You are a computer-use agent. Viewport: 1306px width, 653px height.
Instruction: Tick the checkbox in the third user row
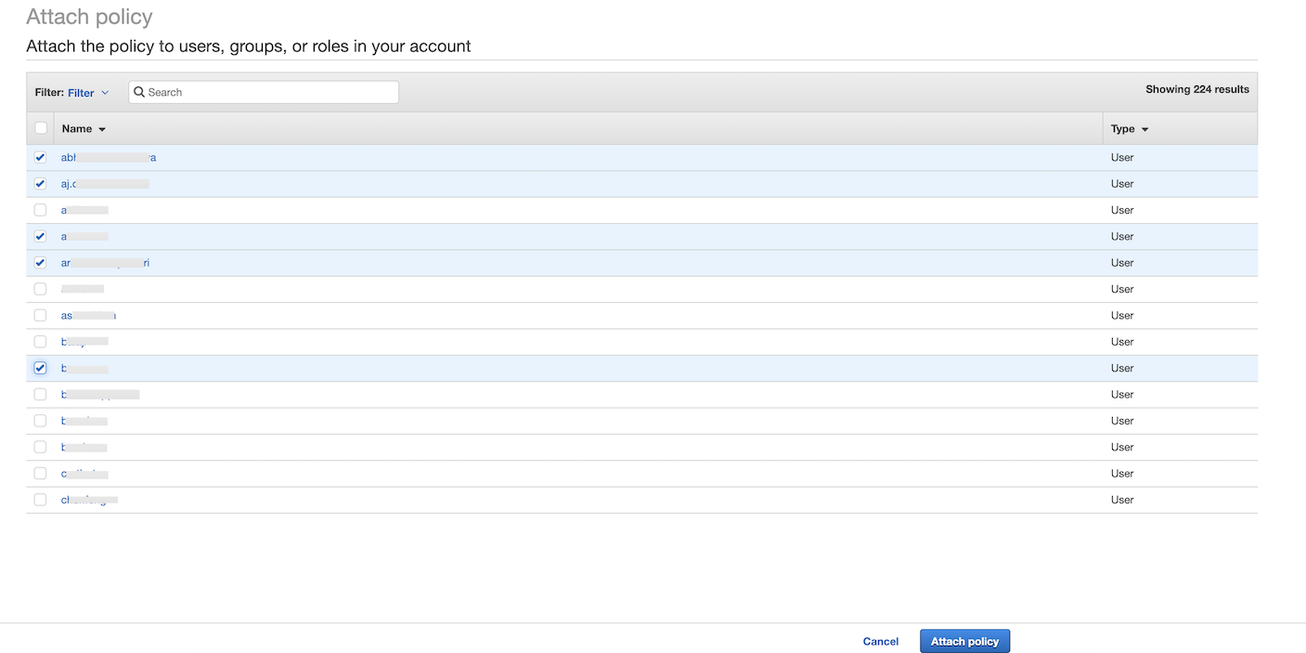pos(40,210)
